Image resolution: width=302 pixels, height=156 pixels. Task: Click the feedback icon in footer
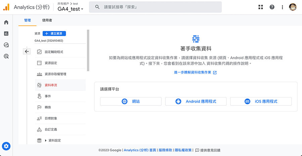coord(197,150)
